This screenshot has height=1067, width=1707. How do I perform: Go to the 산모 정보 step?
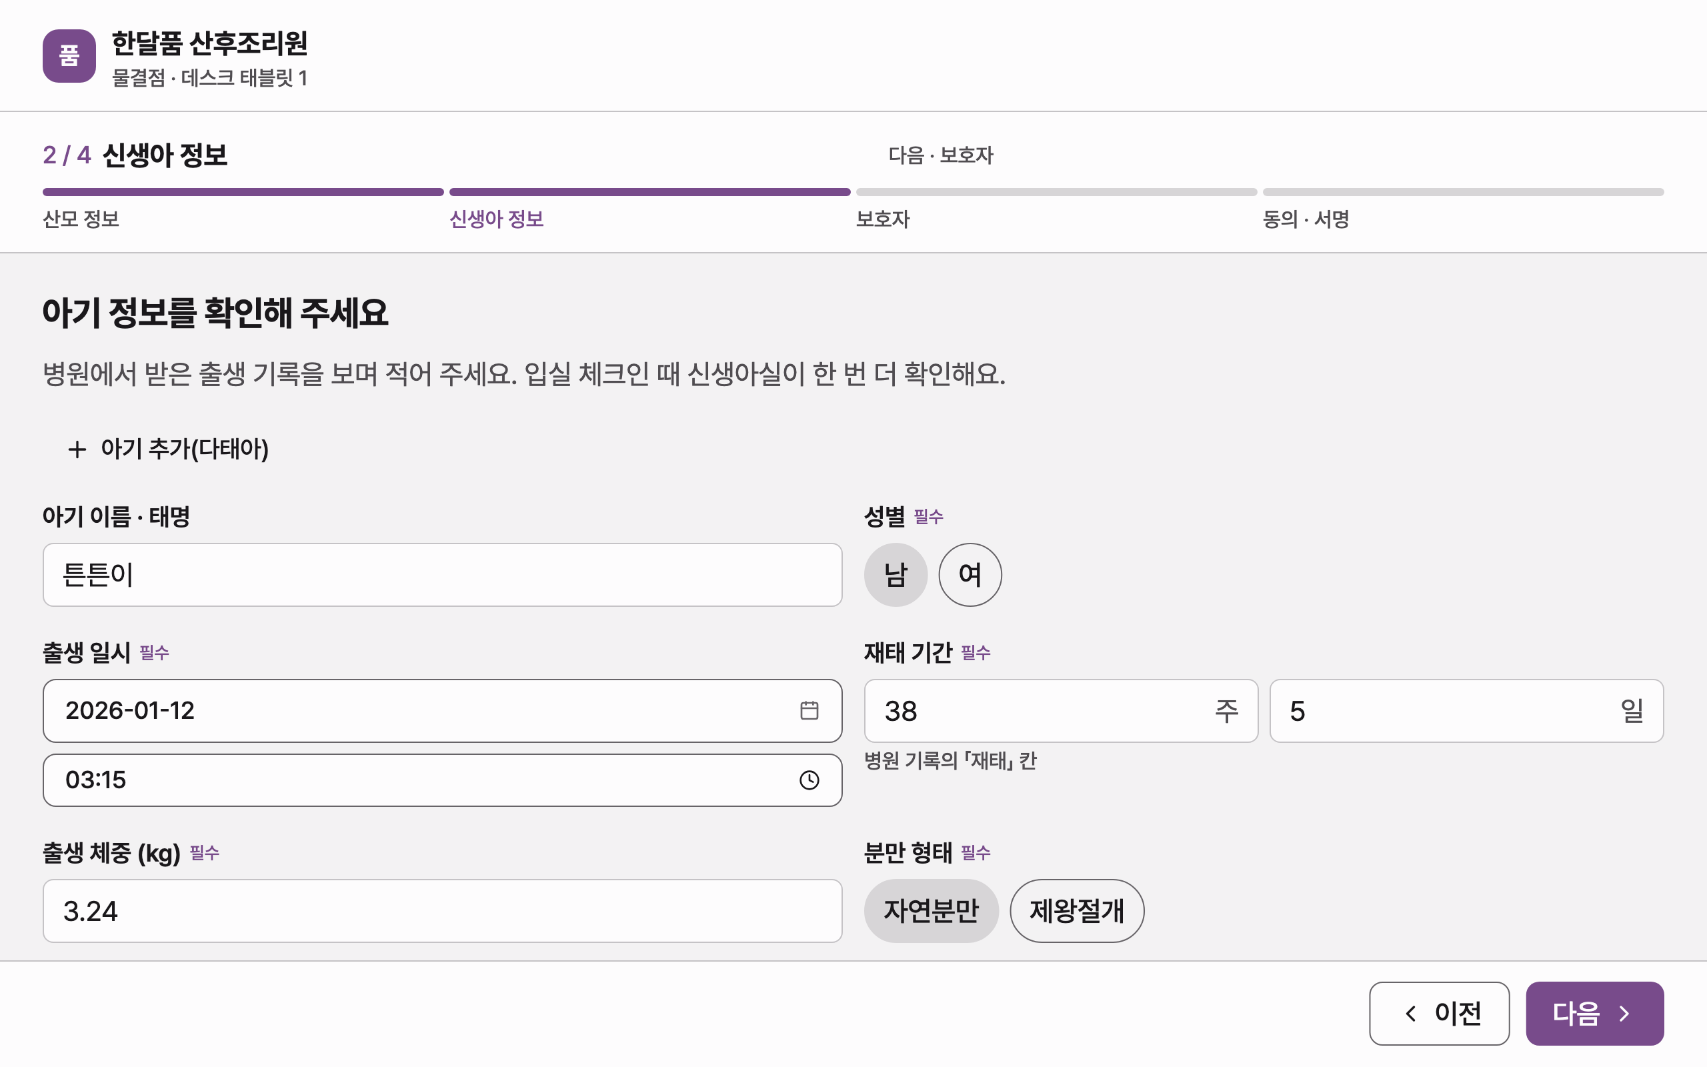point(81,219)
